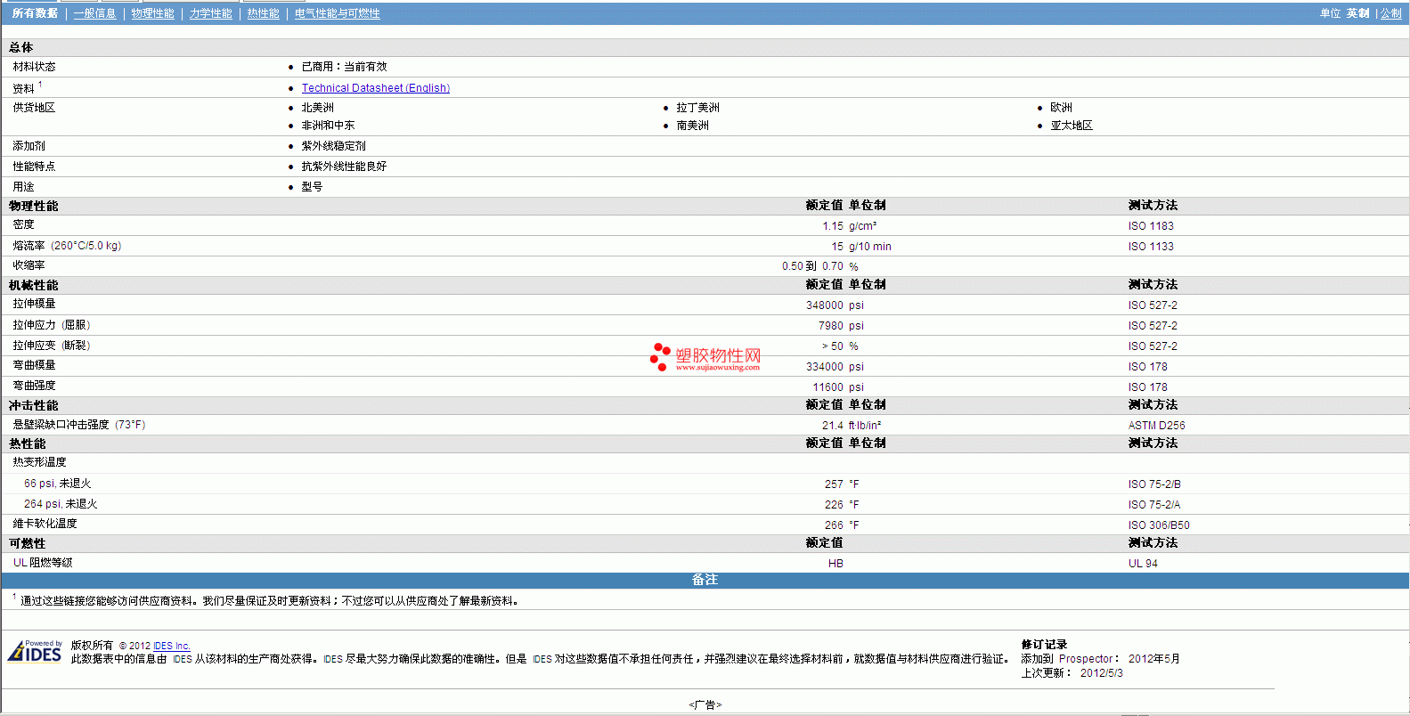The height and width of the screenshot is (716, 1410).
Task: Open the Technical Datasheet (English) link
Action: click(x=375, y=88)
